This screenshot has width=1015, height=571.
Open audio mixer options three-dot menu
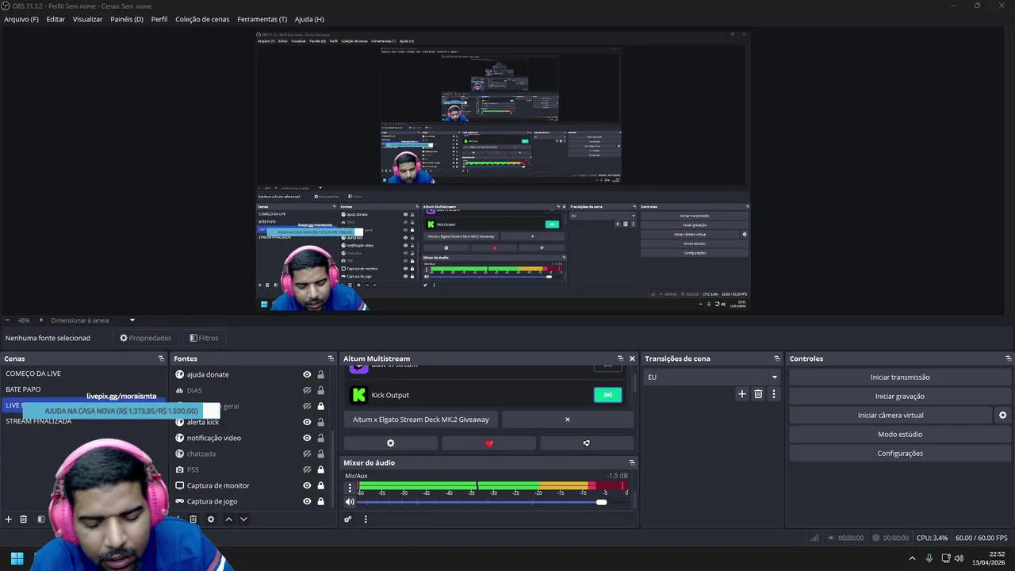(x=366, y=519)
